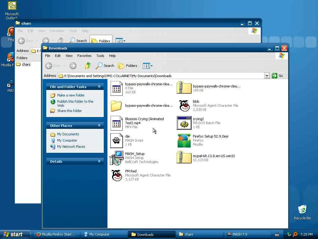Open the Tools menu in Downloads window

click(x=100, y=56)
